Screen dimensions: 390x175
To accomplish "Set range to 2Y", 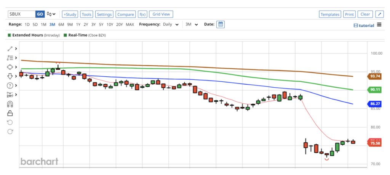I will coord(86,25).
